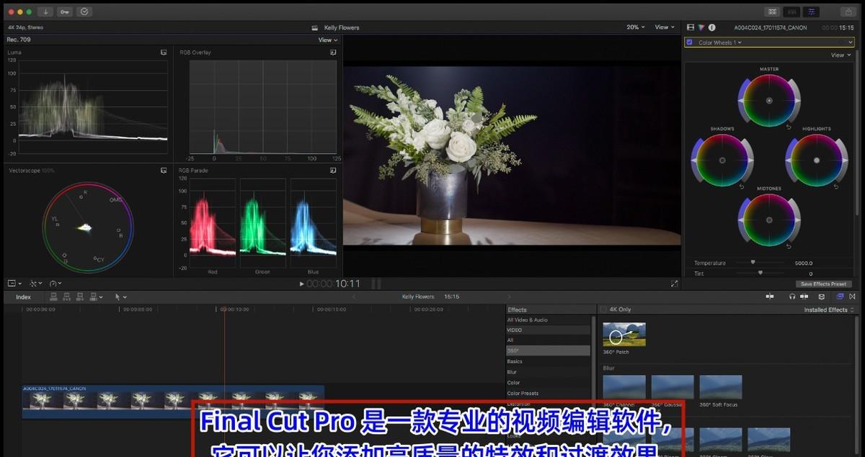Play the viewer from the timecode play button
The height and width of the screenshot is (457, 865).
(301, 284)
